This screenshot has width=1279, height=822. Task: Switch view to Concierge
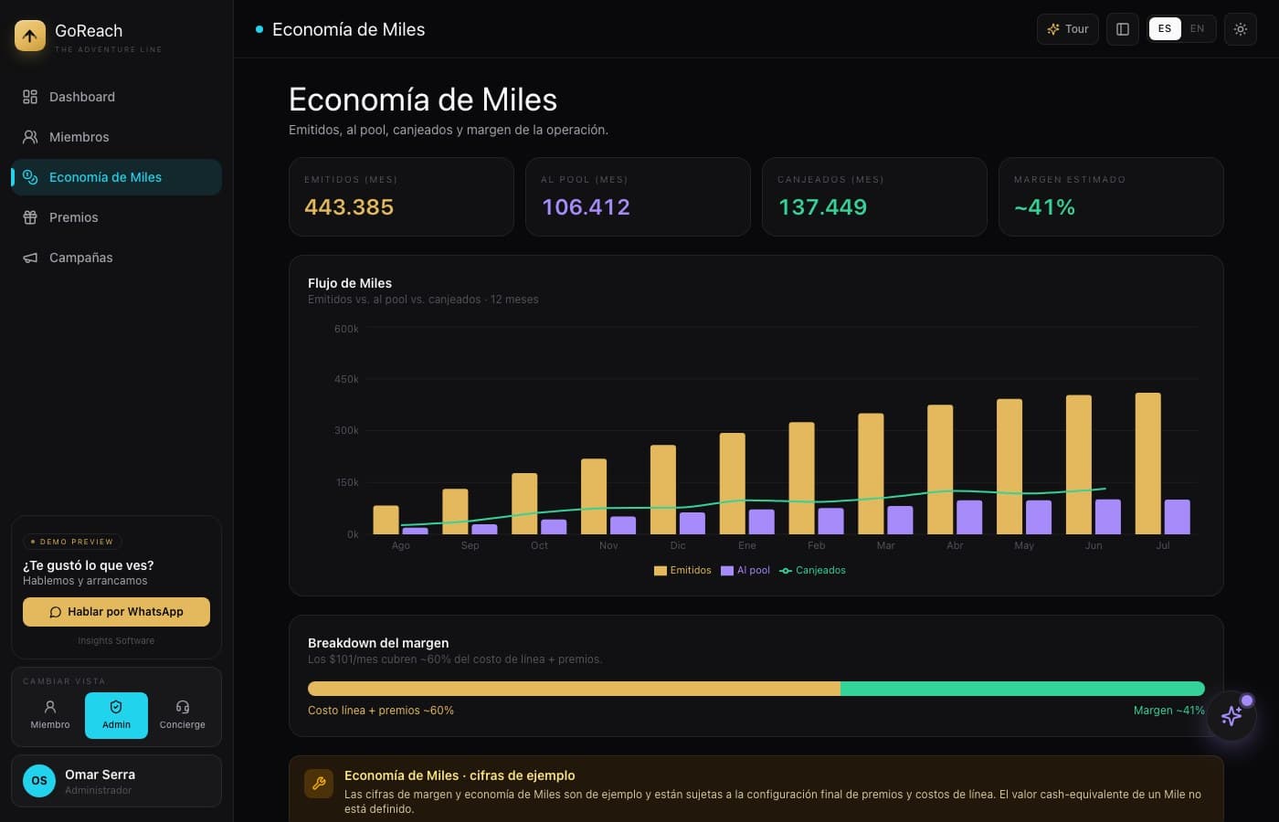pos(183,715)
